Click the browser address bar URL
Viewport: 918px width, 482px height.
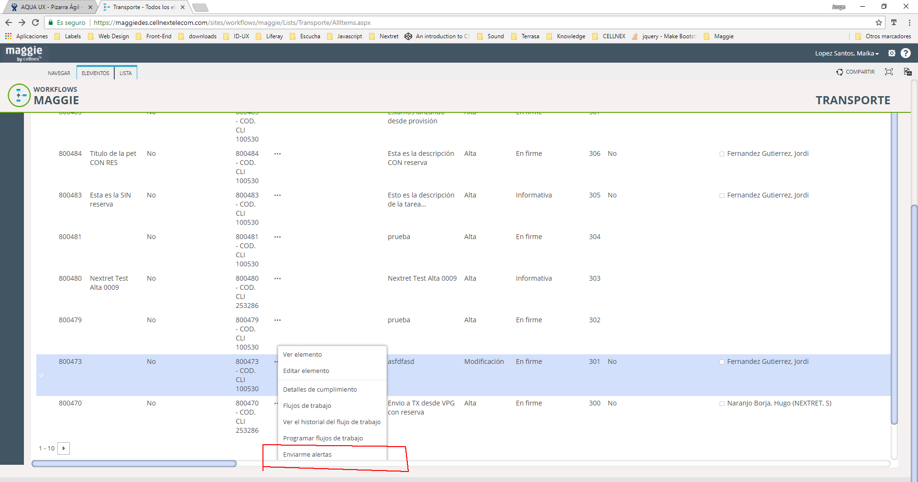coord(232,22)
